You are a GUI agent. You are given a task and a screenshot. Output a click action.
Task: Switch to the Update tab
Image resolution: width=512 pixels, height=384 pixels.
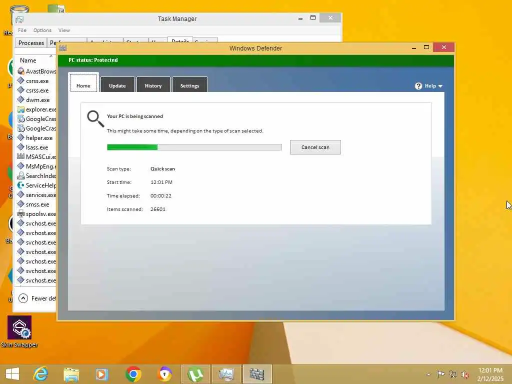coord(117,84)
